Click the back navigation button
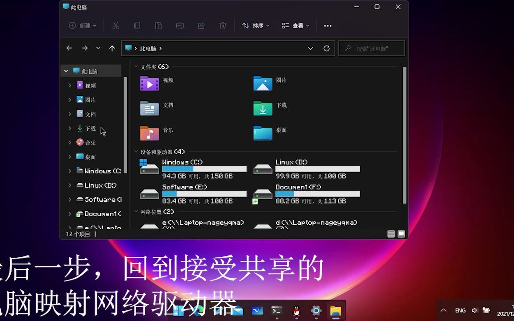 point(69,48)
